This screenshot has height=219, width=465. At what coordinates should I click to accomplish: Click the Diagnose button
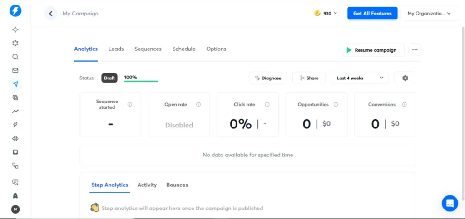click(268, 78)
